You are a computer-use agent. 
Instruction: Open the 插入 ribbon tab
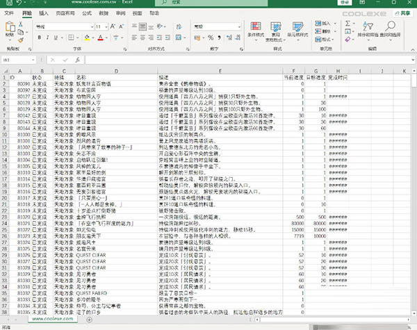click(x=44, y=13)
